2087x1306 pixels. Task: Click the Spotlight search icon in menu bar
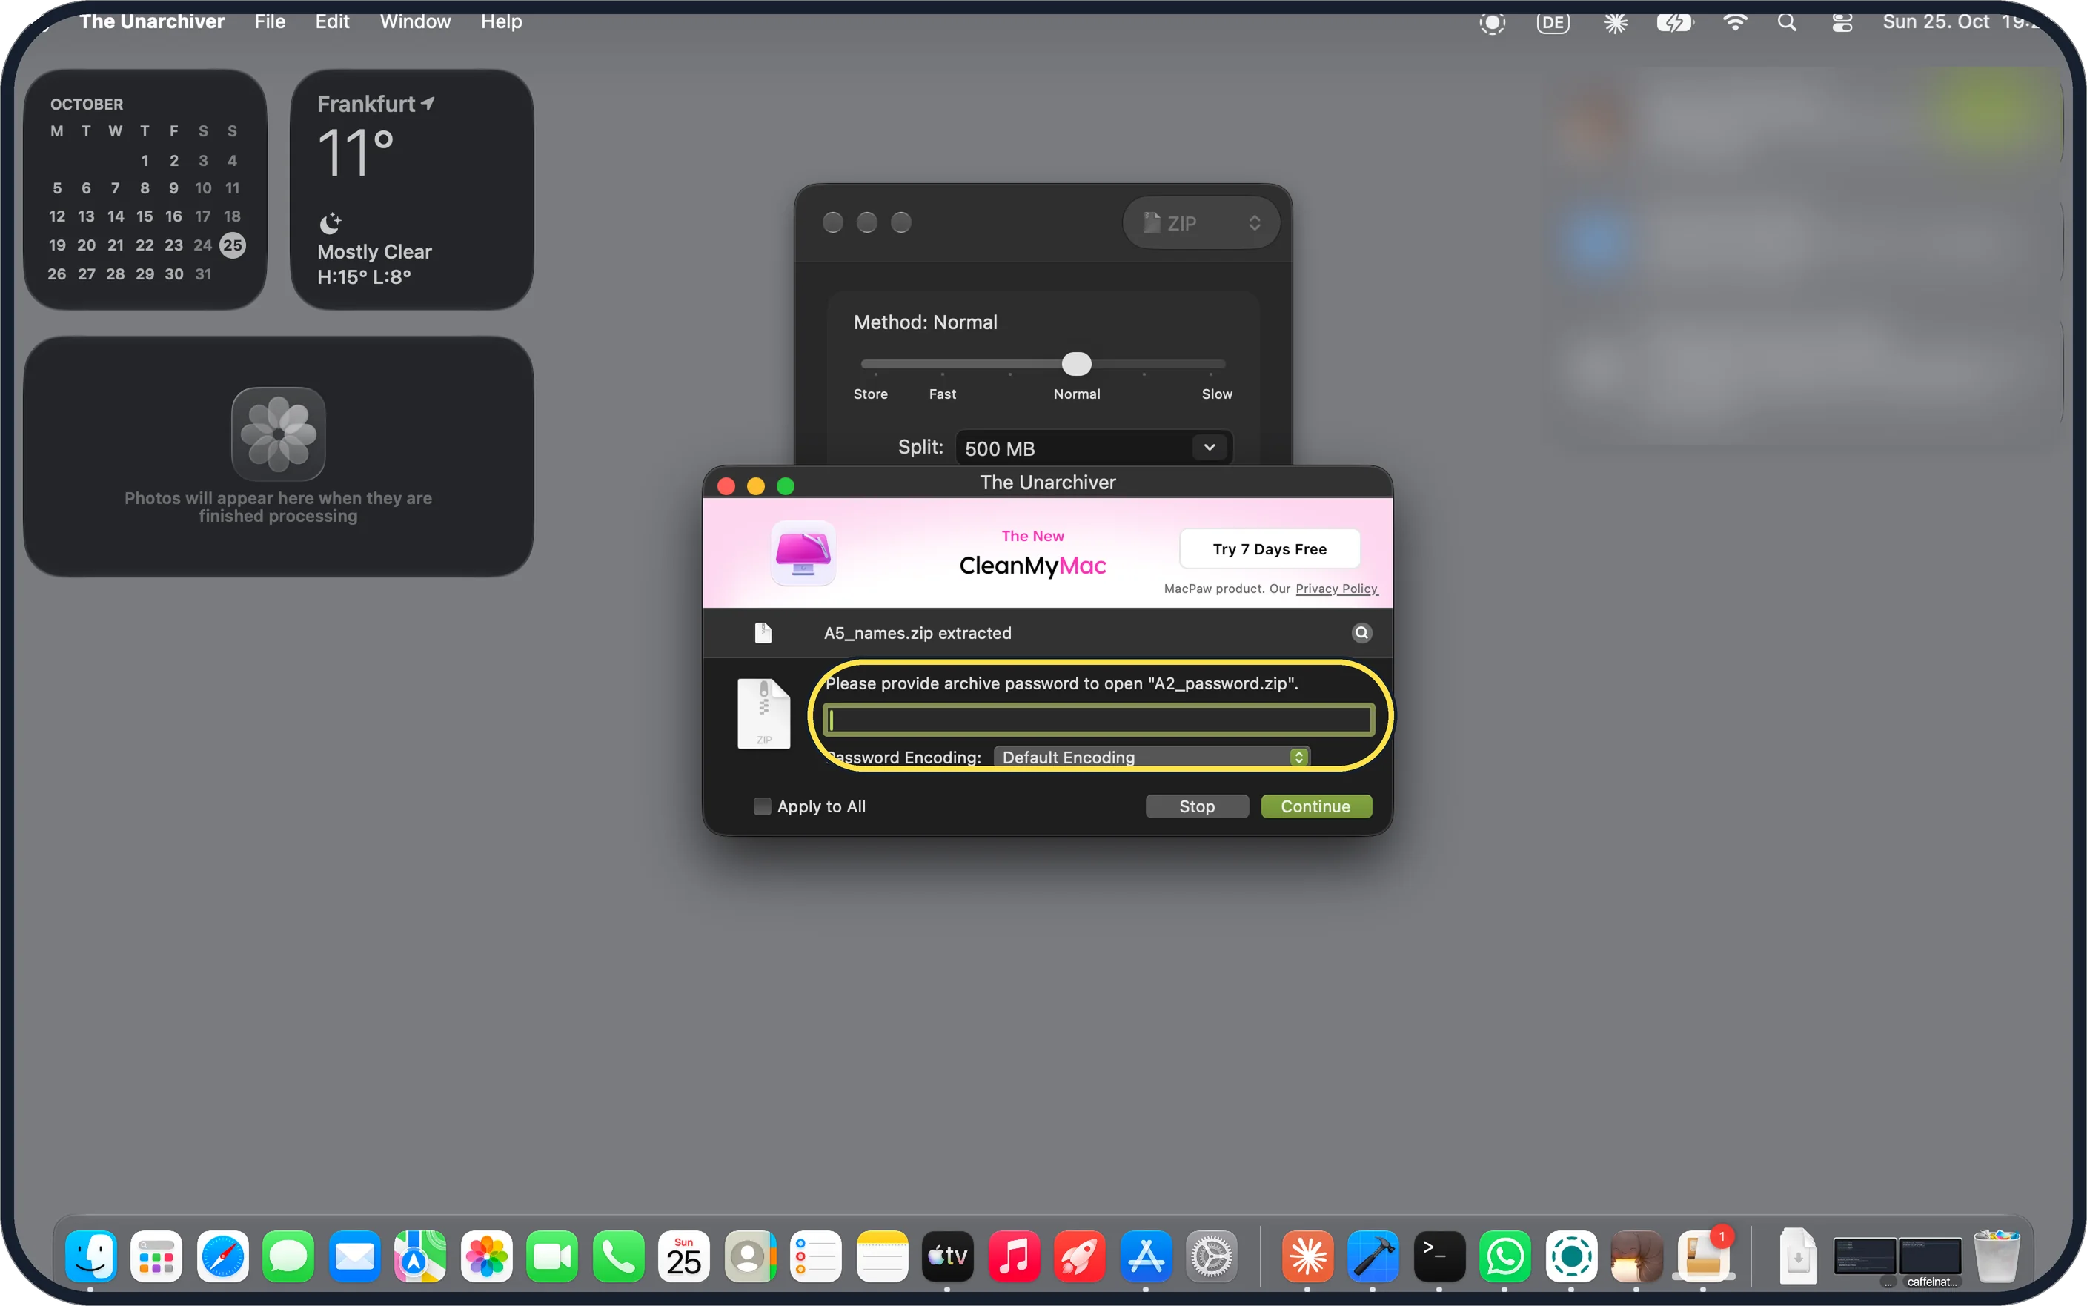coord(1787,22)
